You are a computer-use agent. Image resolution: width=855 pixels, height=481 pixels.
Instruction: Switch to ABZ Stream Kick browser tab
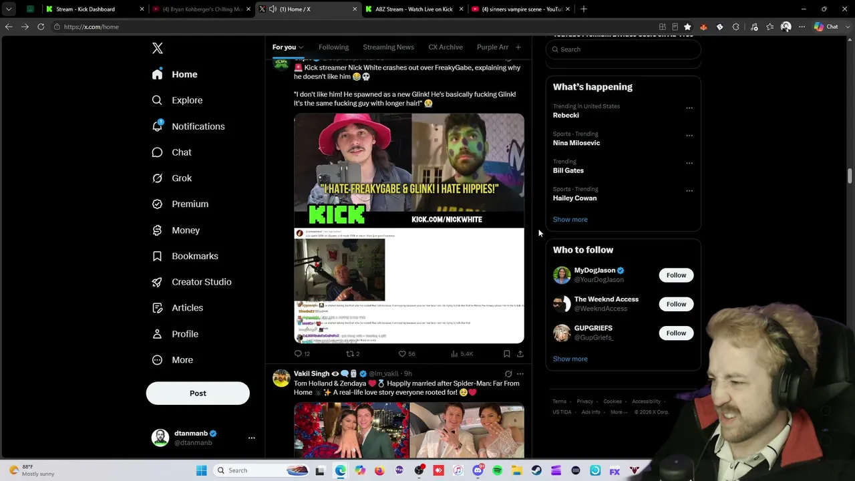(x=414, y=9)
